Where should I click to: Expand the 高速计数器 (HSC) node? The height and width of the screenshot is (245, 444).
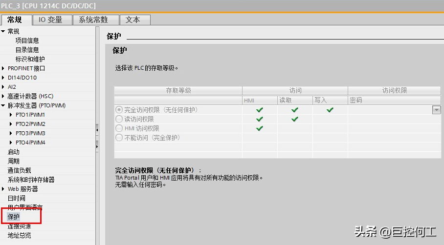[x=3, y=96]
